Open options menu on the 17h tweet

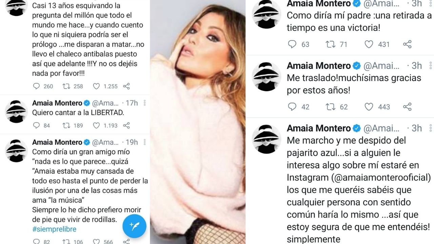click(x=145, y=103)
